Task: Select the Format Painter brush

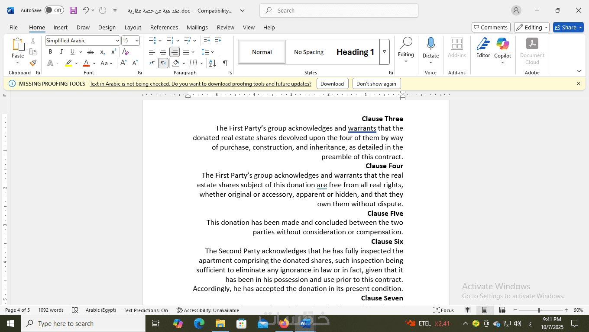Action: pos(33,63)
